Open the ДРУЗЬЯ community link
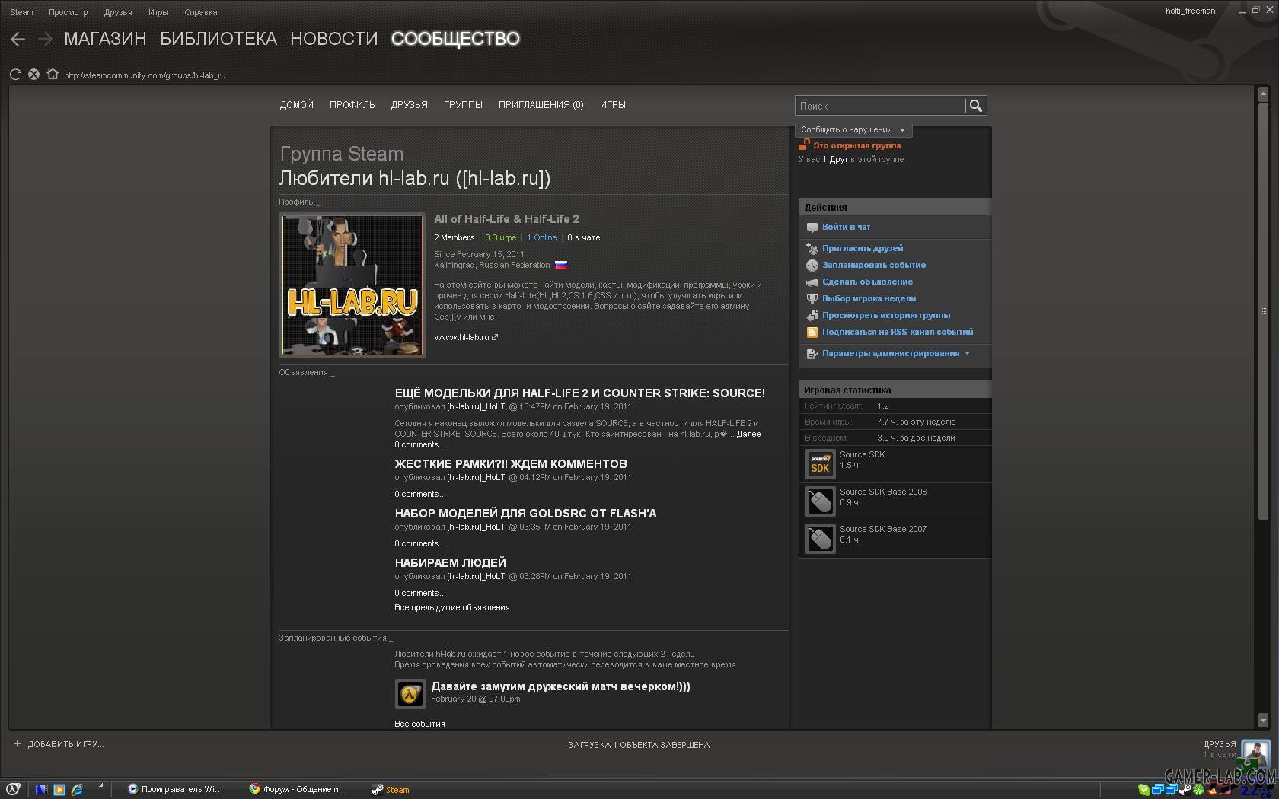This screenshot has width=1279, height=799. pyautogui.click(x=410, y=105)
